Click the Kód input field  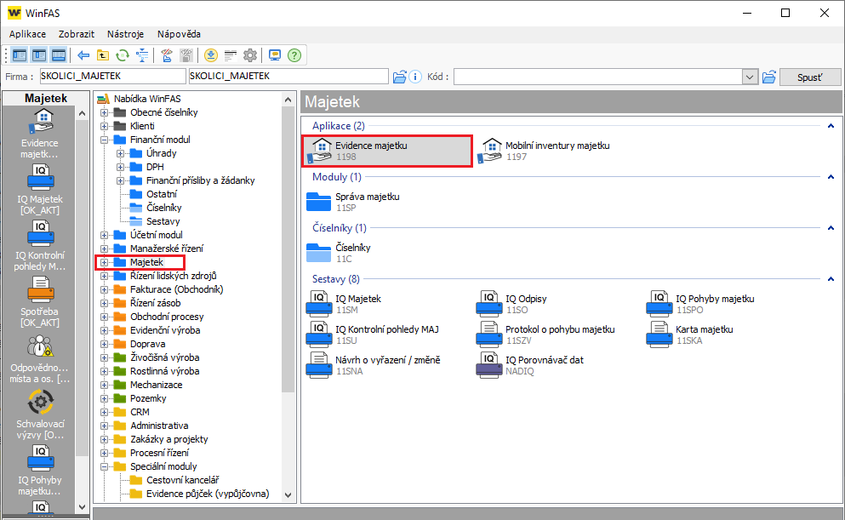point(599,77)
